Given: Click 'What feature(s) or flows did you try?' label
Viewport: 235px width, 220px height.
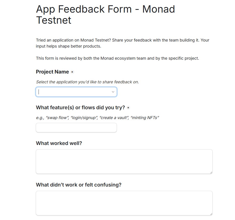Looking at the screenshot, I should [x=80, y=107].
